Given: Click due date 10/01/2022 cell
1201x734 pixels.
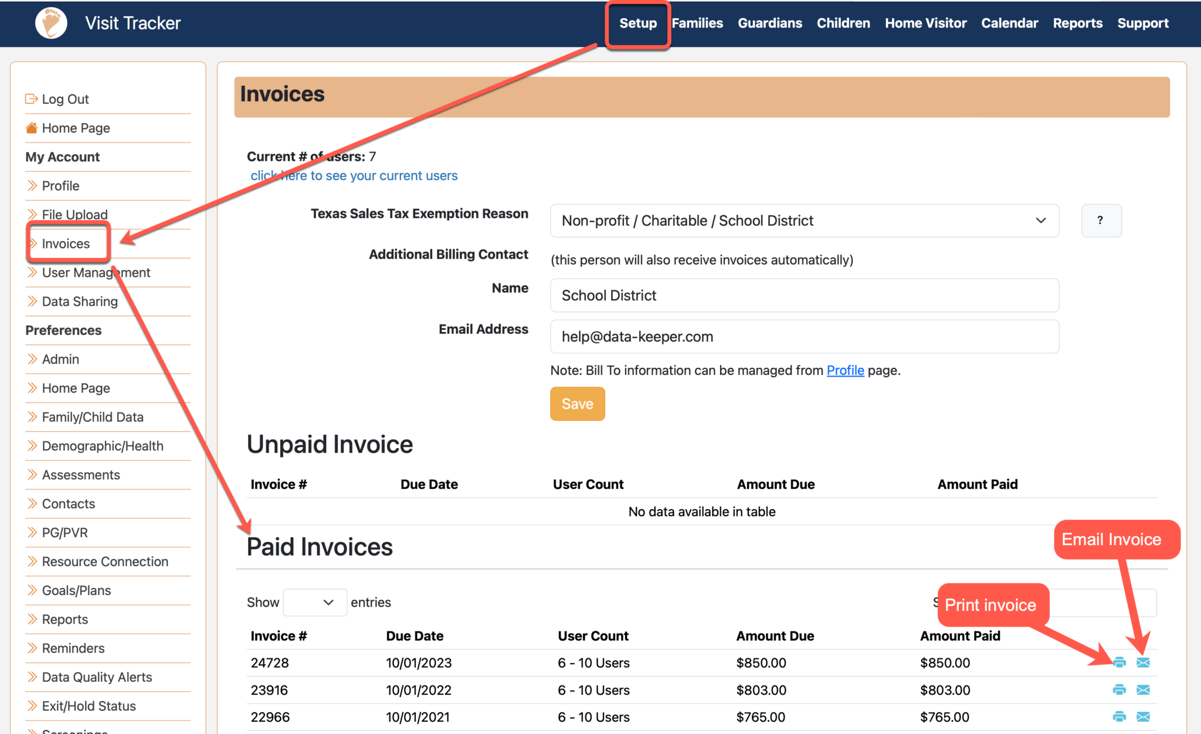Looking at the screenshot, I should (x=419, y=689).
